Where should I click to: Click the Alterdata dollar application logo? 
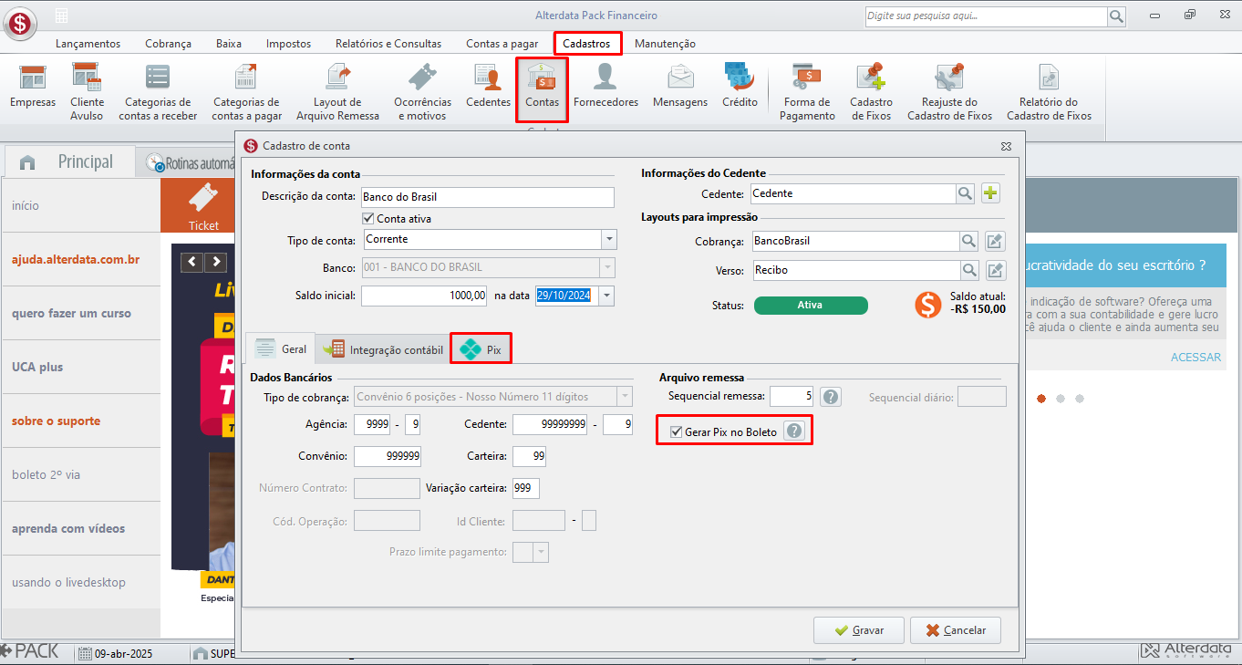tap(20, 23)
